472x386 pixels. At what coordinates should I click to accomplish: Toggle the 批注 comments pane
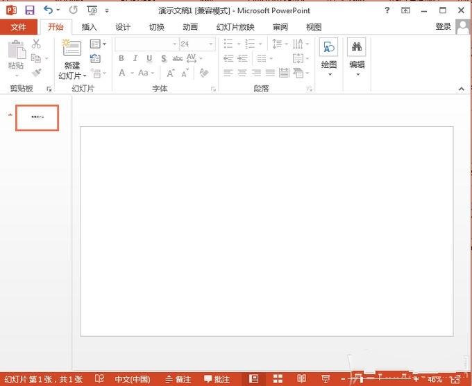point(216,379)
